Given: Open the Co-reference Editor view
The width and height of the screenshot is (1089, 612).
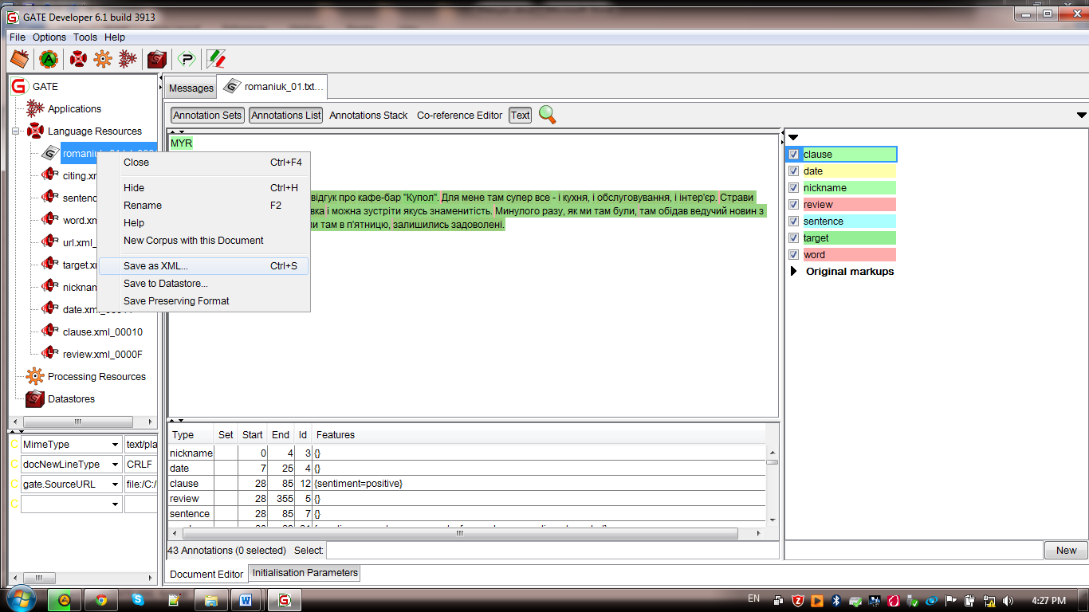Looking at the screenshot, I should point(459,115).
